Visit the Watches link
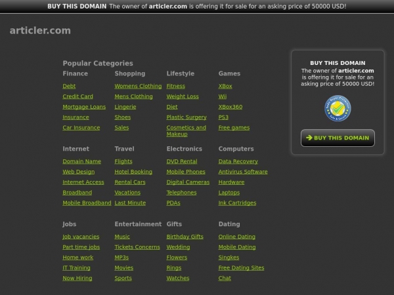The width and height of the screenshot is (394, 295). 178,278
